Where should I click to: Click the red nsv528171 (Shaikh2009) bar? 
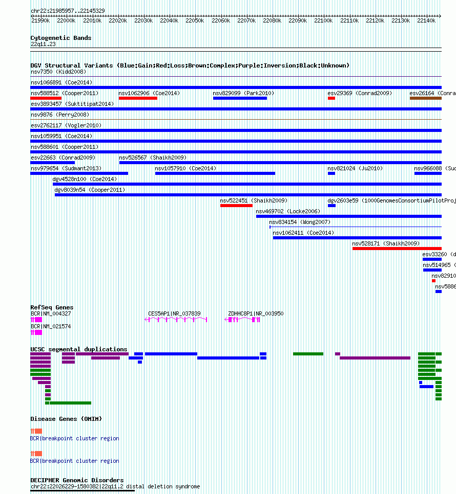[397, 249]
